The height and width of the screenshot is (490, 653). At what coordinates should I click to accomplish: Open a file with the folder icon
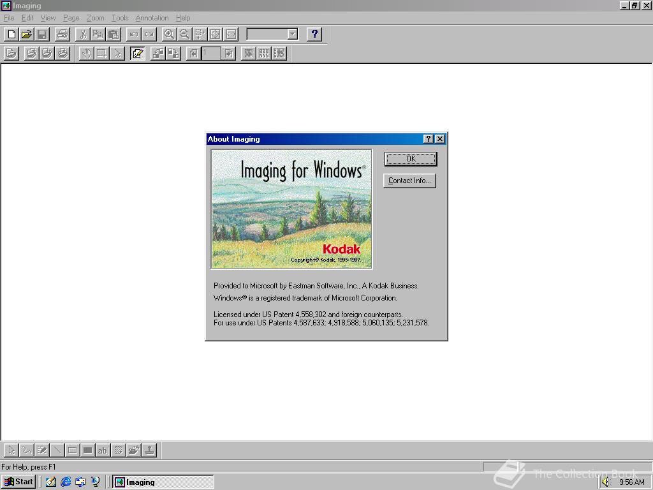(27, 34)
